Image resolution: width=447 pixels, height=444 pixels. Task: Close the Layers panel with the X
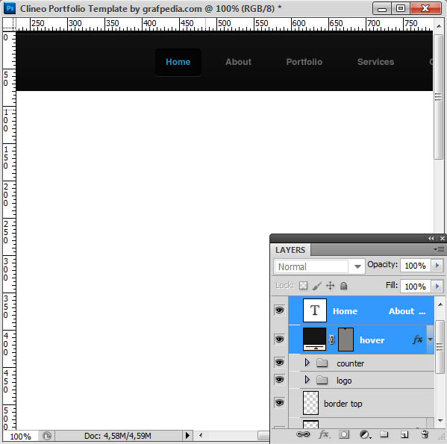pyautogui.click(x=443, y=238)
